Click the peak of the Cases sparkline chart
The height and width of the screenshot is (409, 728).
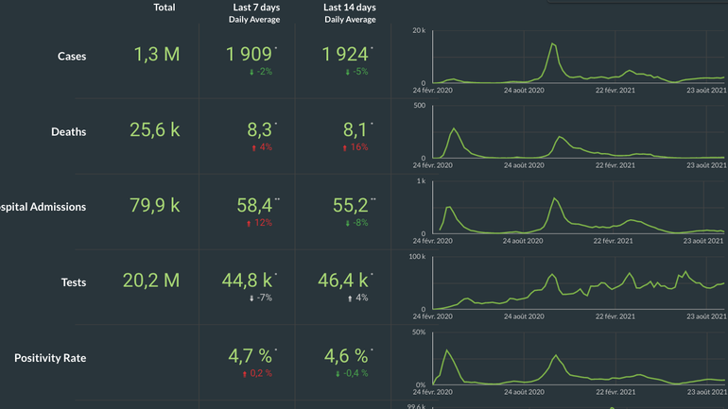(x=552, y=44)
